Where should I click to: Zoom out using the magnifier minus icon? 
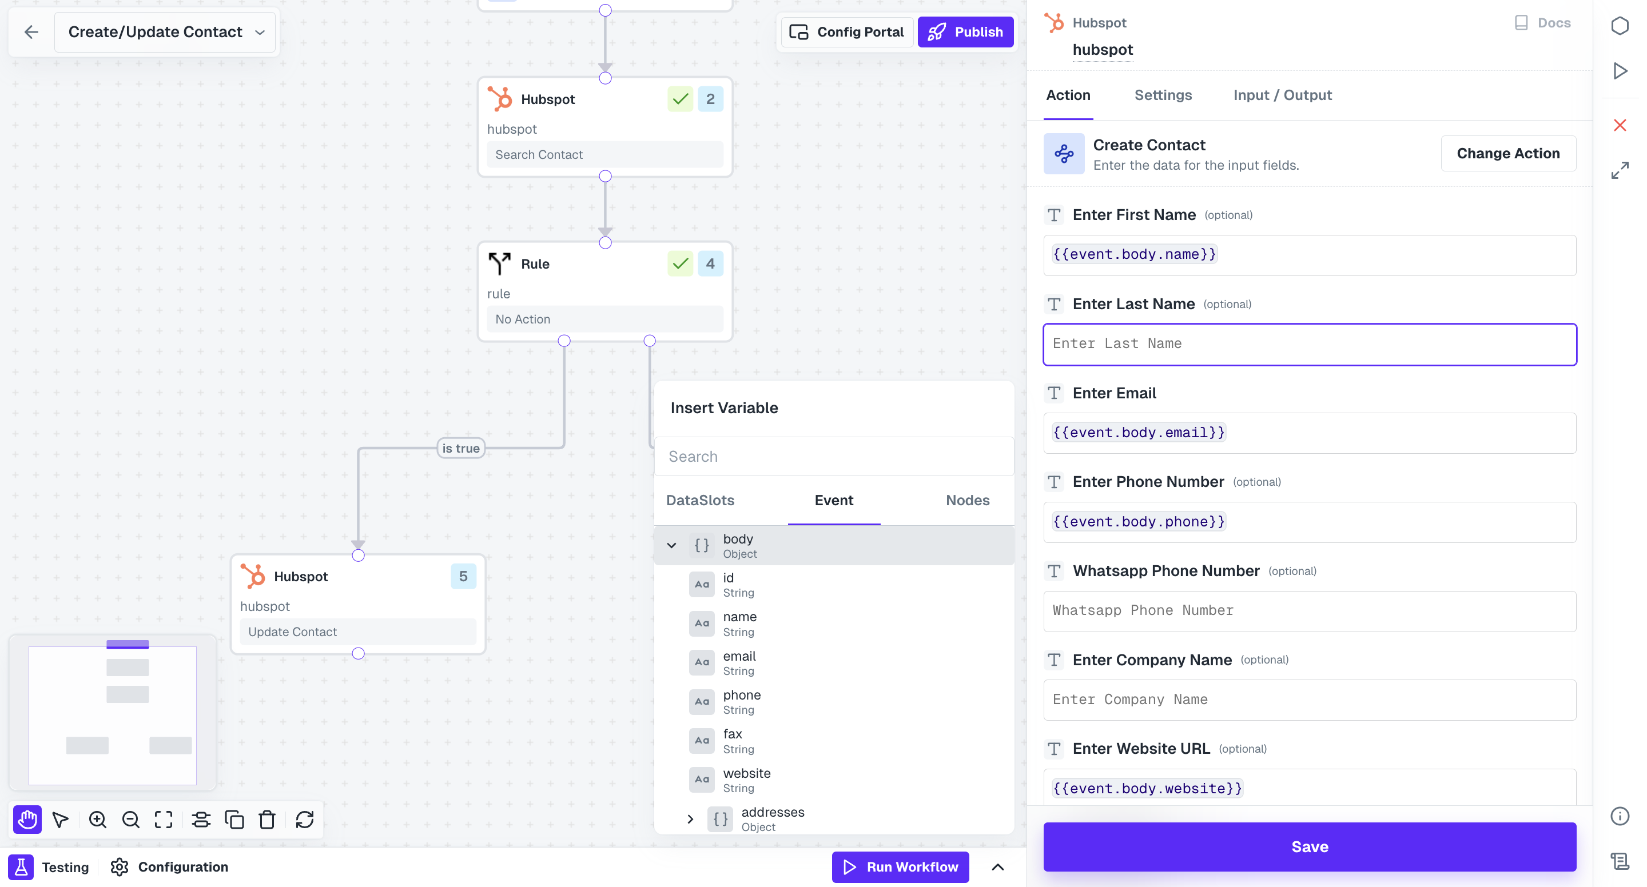tap(130, 819)
